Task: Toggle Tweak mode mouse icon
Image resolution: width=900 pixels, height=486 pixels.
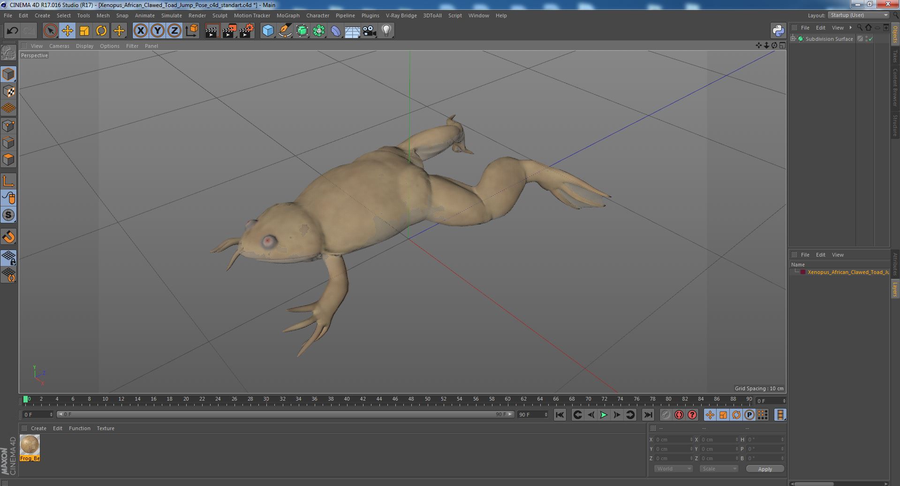Action: (x=8, y=198)
